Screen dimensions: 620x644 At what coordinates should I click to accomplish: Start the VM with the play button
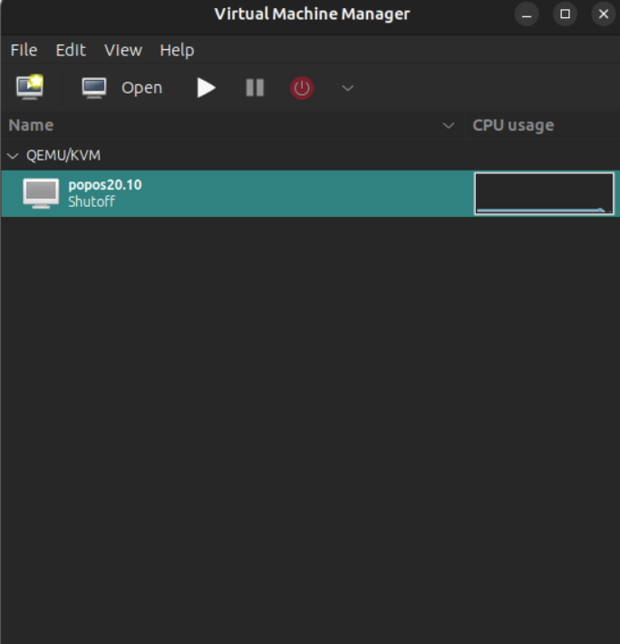[x=207, y=87]
